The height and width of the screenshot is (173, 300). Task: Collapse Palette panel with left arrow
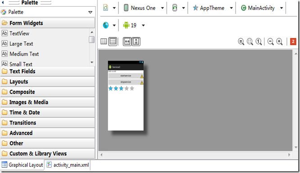click(x=3, y=3)
